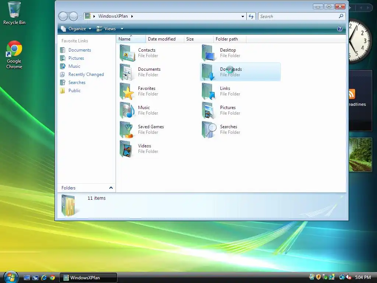Click the RSS feed headlines gadget icon
Image resolution: width=377 pixels, height=283 pixels.
point(352,94)
